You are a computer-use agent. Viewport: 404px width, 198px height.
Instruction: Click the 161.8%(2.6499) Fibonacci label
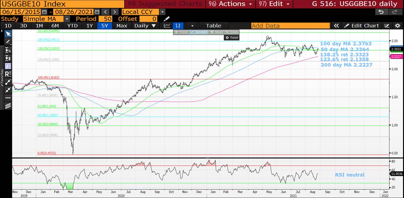[x=48, y=31]
